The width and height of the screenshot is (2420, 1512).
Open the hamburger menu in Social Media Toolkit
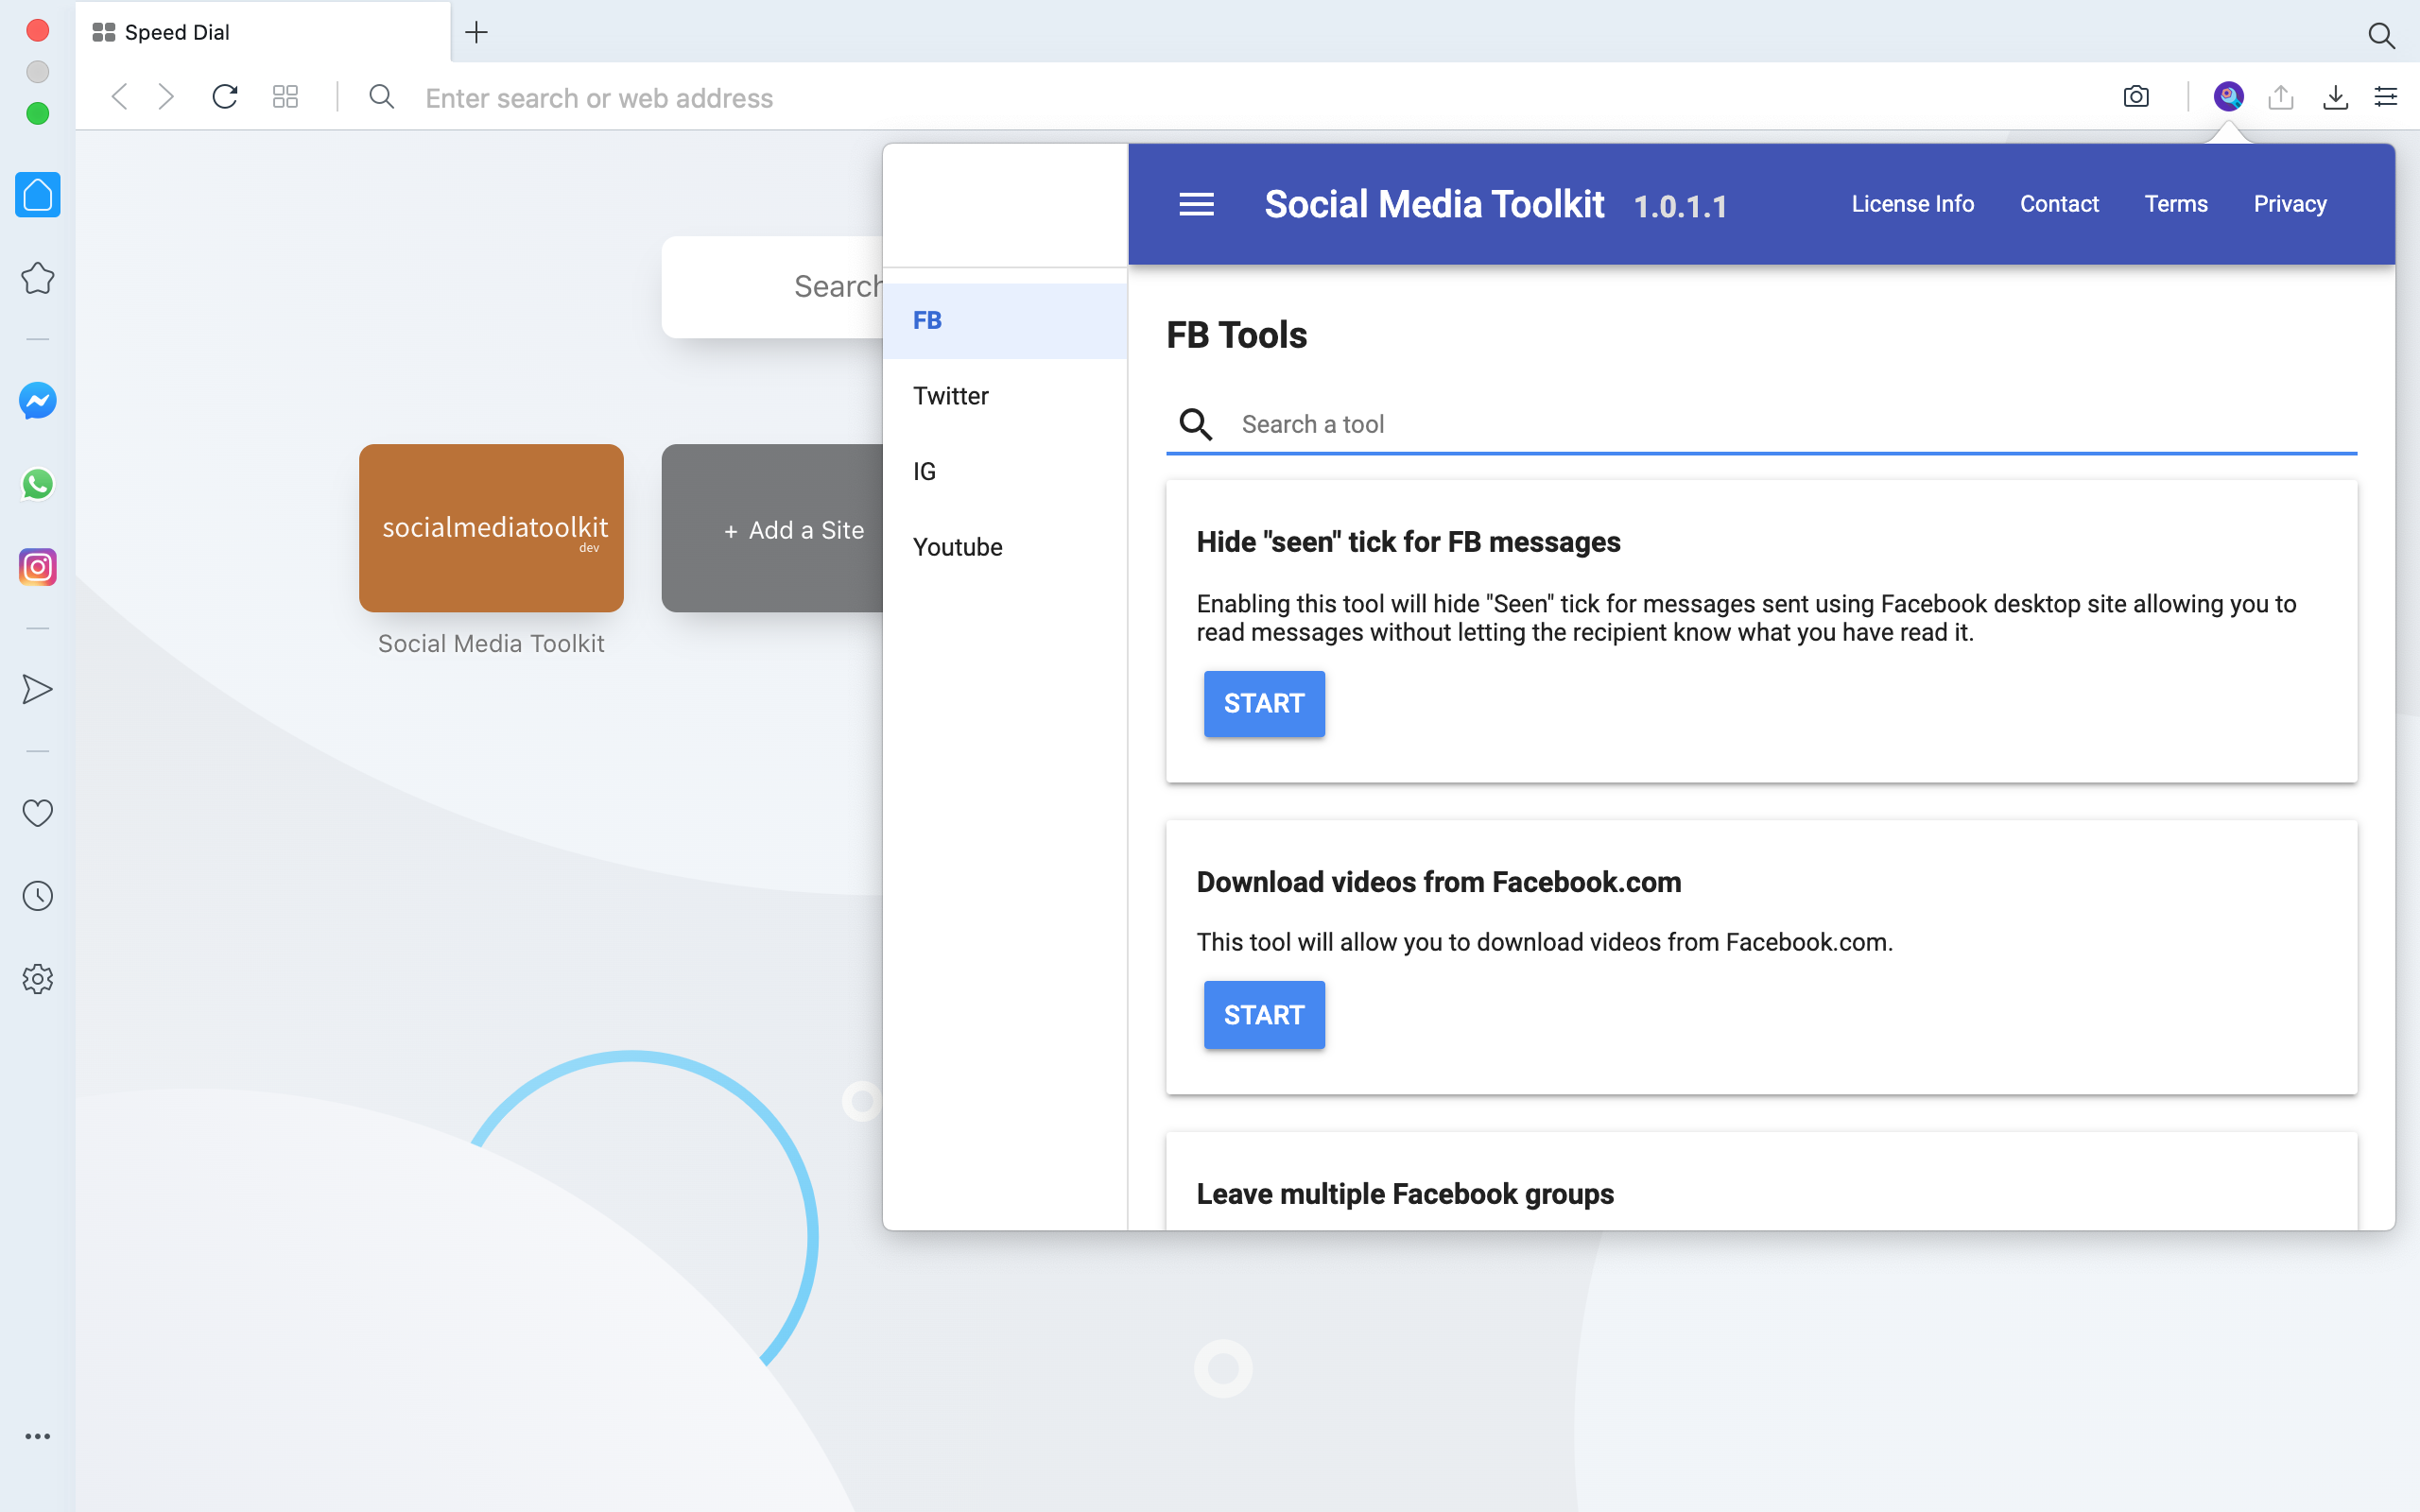[x=1196, y=204]
